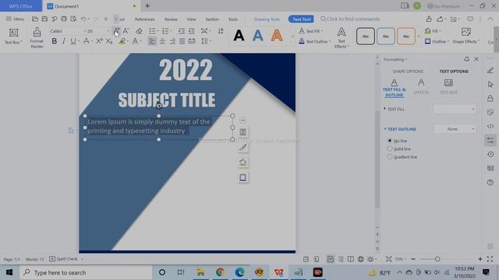Click the undo arrow
Viewport: 499px width, 280px height.
(83, 19)
